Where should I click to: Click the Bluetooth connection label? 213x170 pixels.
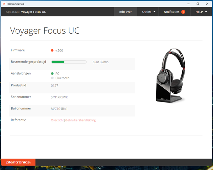[x=62, y=78]
